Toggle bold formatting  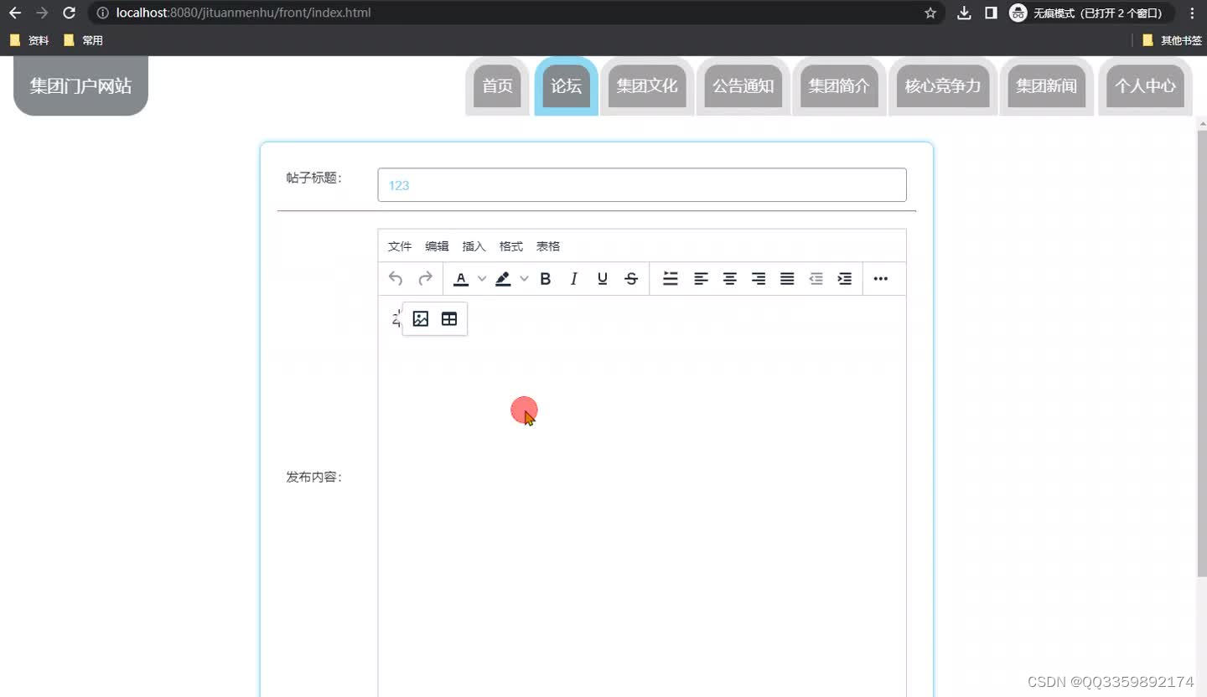pos(545,279)
